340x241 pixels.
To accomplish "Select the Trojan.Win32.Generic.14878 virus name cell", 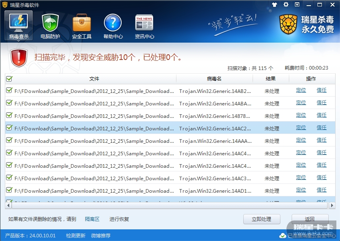I will [214, 116].
